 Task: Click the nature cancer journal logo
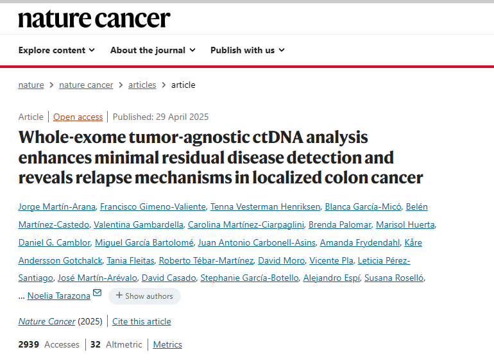click(94, 19)
